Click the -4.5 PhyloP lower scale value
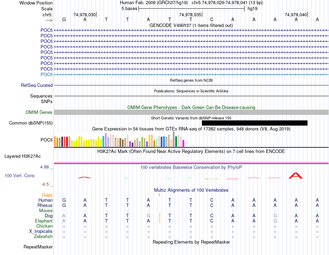329x255 pixels. pyautogui.click(x=45, y=184)
